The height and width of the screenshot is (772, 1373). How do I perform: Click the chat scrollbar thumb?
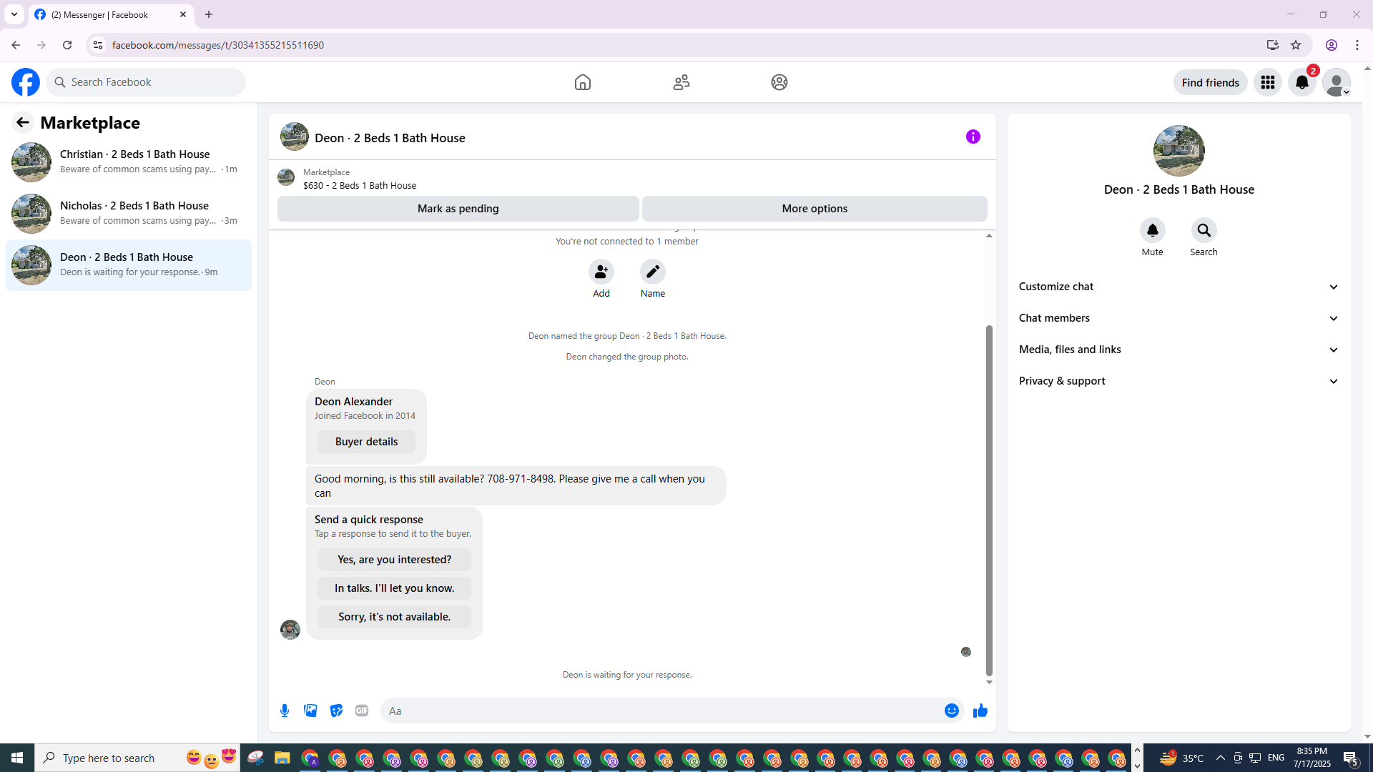coord(989,500)
